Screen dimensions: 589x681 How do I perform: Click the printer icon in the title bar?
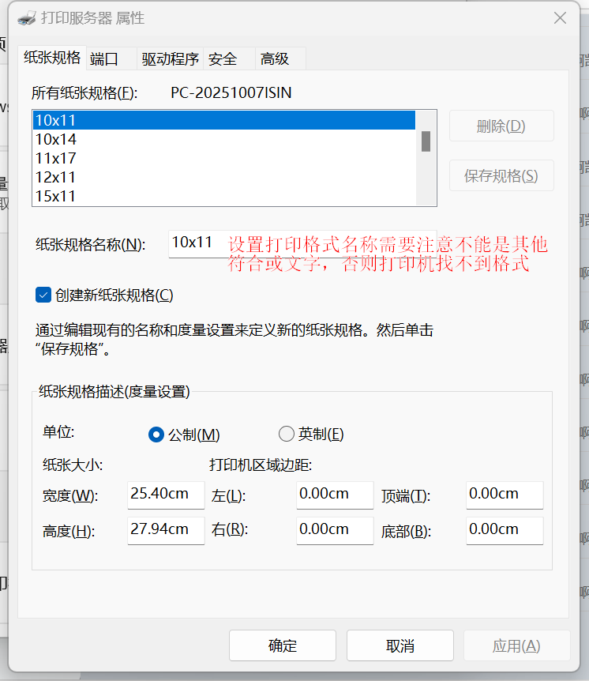click(27, 19)
